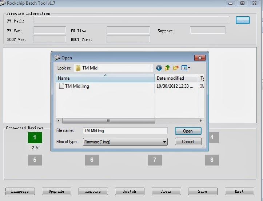Select device slot 8
The width and height of the screenshot is (263, 201).
[x=212, y=160]
